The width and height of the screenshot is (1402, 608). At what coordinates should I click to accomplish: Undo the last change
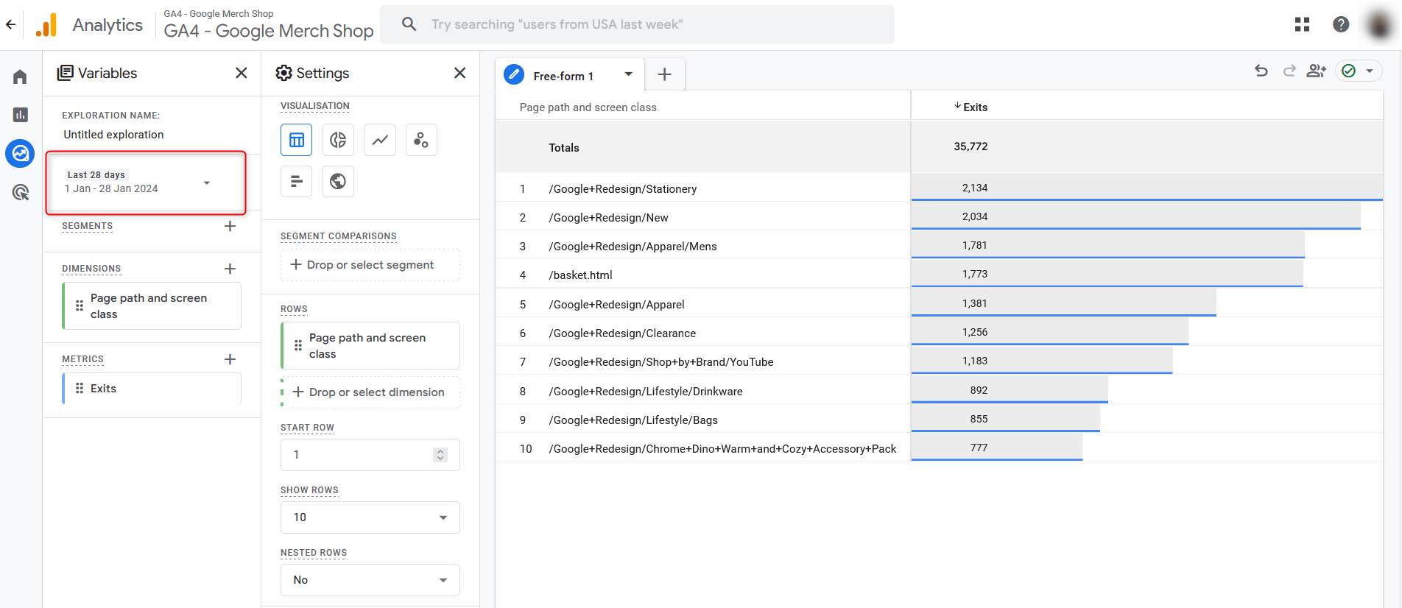1261,71
